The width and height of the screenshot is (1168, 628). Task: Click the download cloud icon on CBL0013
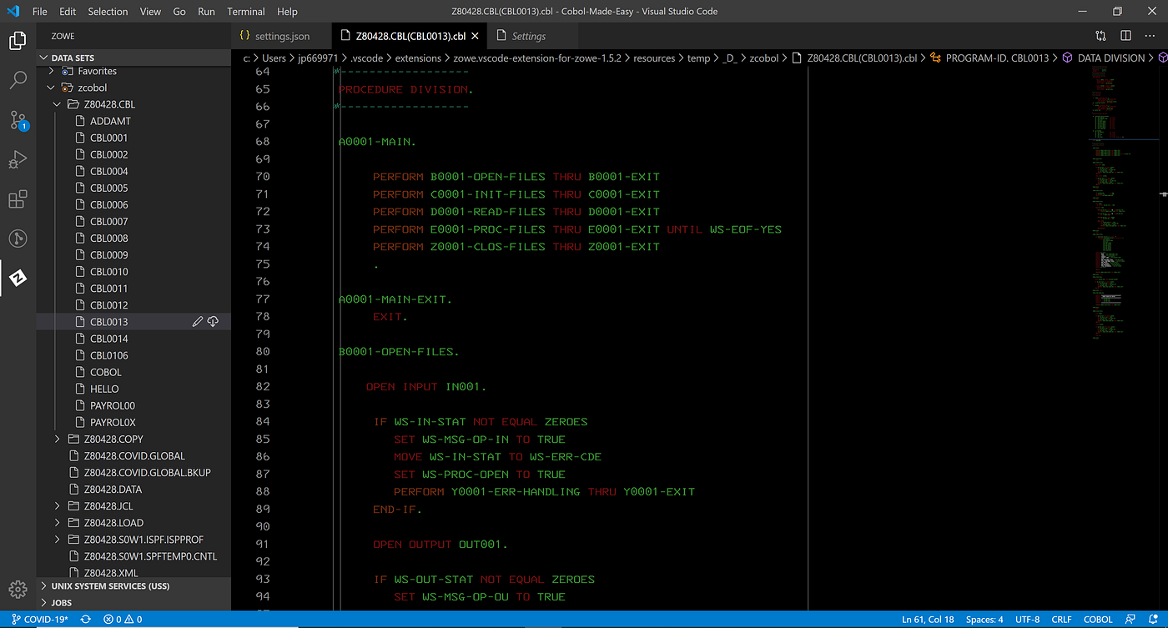point(214,322)
